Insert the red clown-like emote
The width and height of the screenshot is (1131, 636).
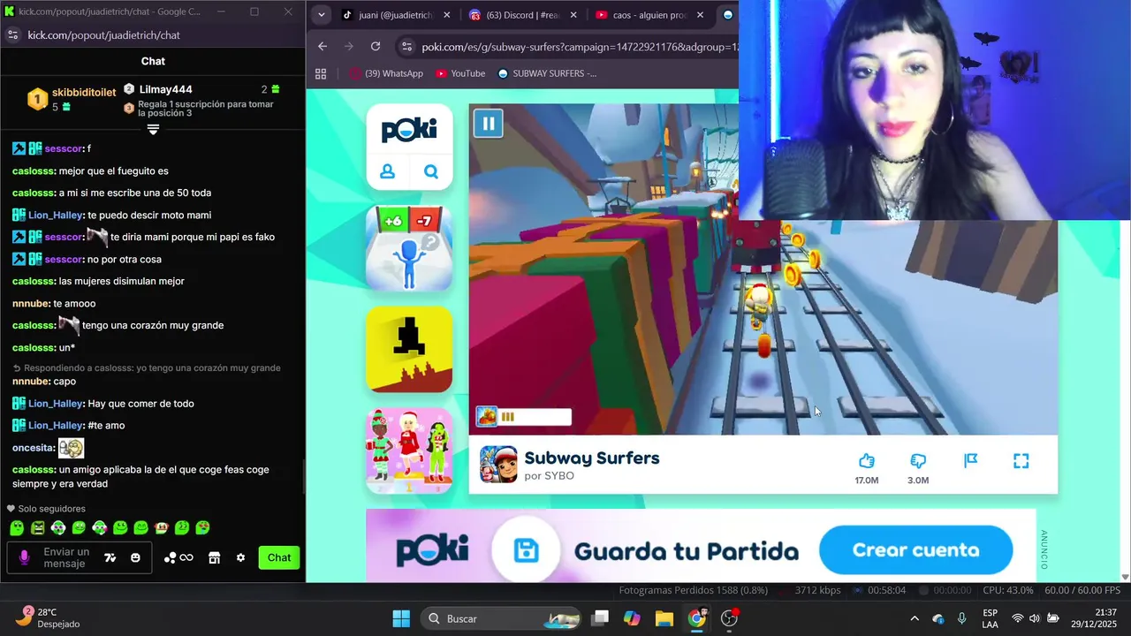161,528
